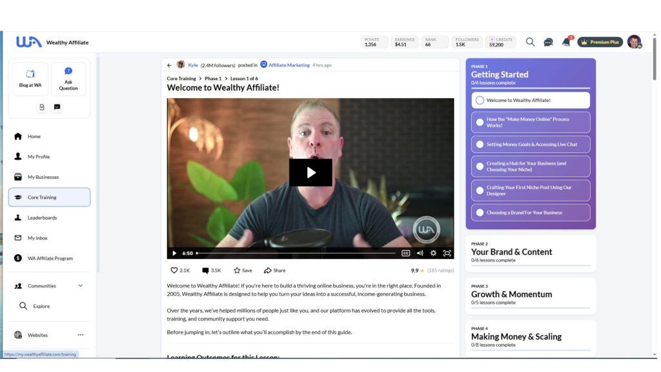This screenshot has height=372, width=661.
Task: Mark 'How the Make Money Online Process Works' circle
Action: coord(480,122)
